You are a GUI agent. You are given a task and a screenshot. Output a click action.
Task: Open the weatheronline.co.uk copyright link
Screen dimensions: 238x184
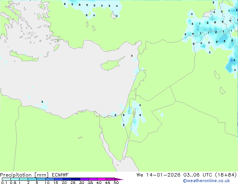206,181
